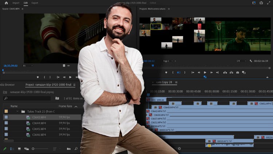
Task: Open the Workspaces icon in header
Action: point(254,3)
